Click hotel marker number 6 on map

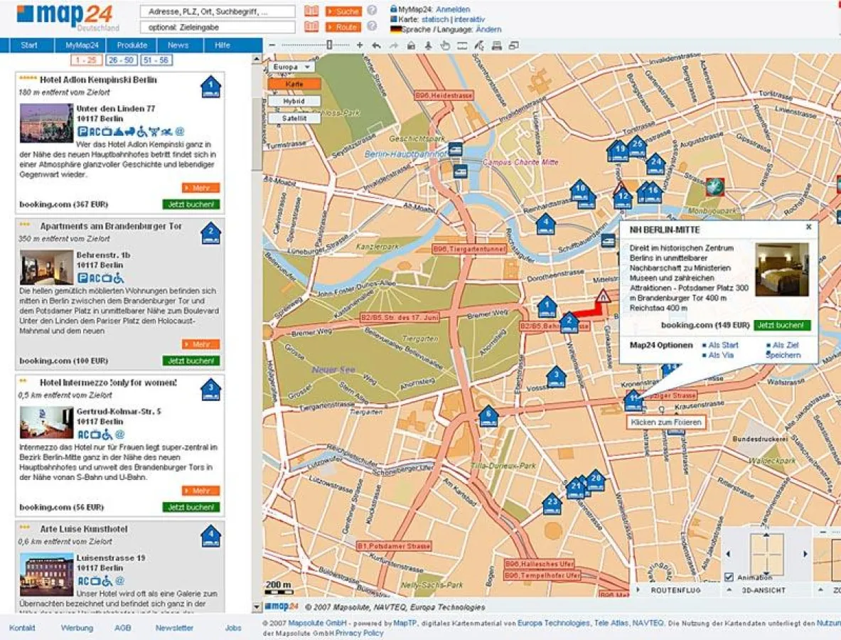click(x=488, y=415)
